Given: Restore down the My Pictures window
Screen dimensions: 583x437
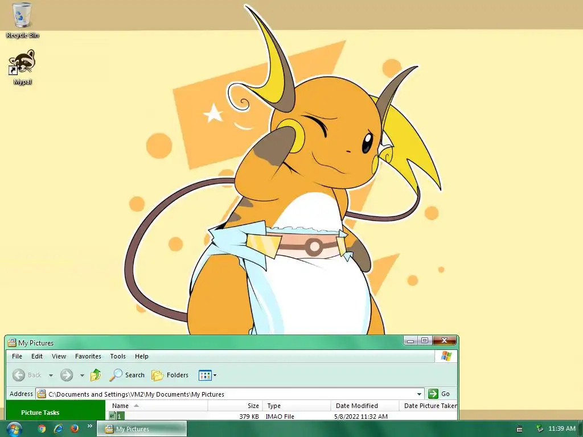Looking at the screenshot, I should 425,340.
